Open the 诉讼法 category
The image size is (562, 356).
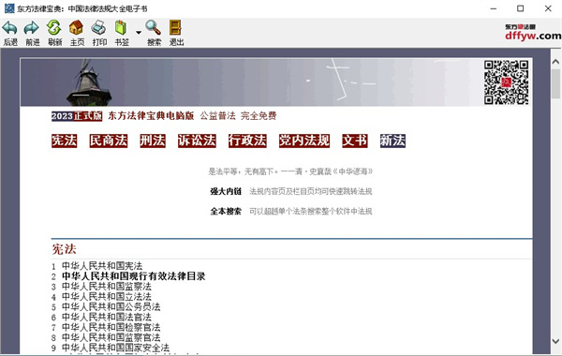tap(197, 141)
